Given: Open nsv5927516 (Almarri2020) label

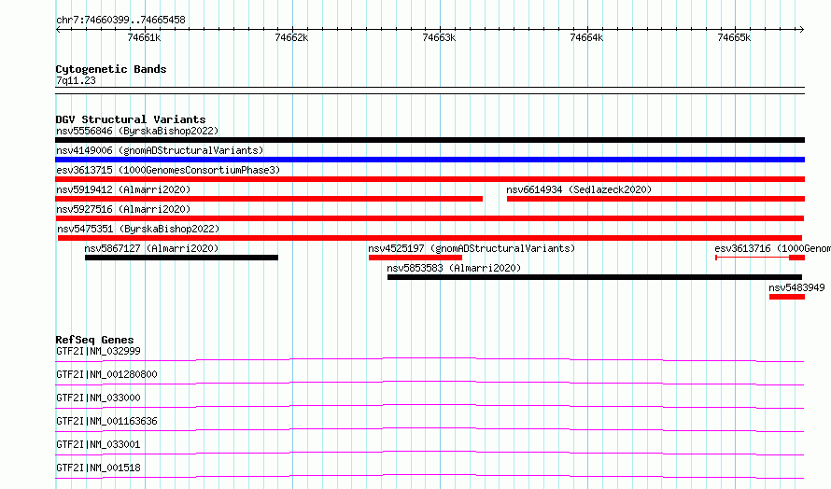Looking at the screenshot, I should click(123, 209).
